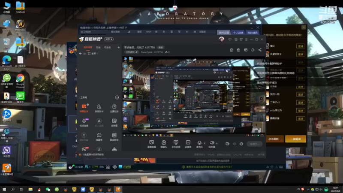Open the notification bell icon
Image resolution: width=343 pixels, height=193 pixels.
coord(253,50)
